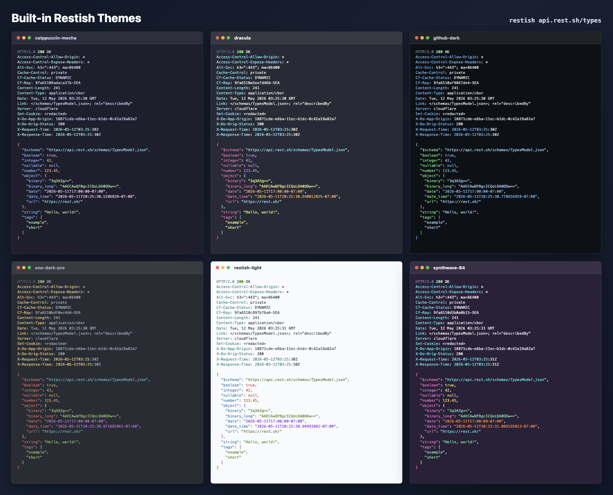Click the one-dark-pro window title
Viewport: 613px width, 495px height.
(50, 268)
